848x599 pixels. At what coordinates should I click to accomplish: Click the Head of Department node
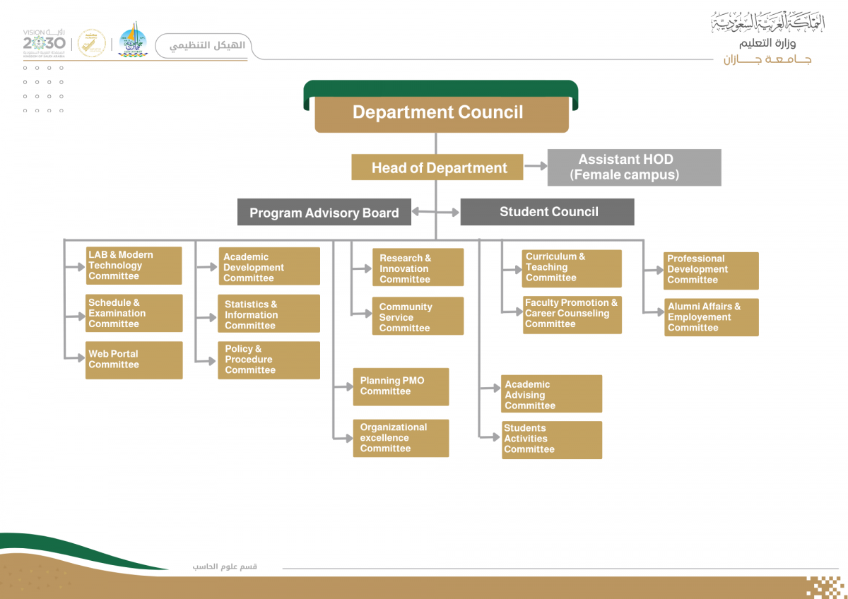pos(438,167)
